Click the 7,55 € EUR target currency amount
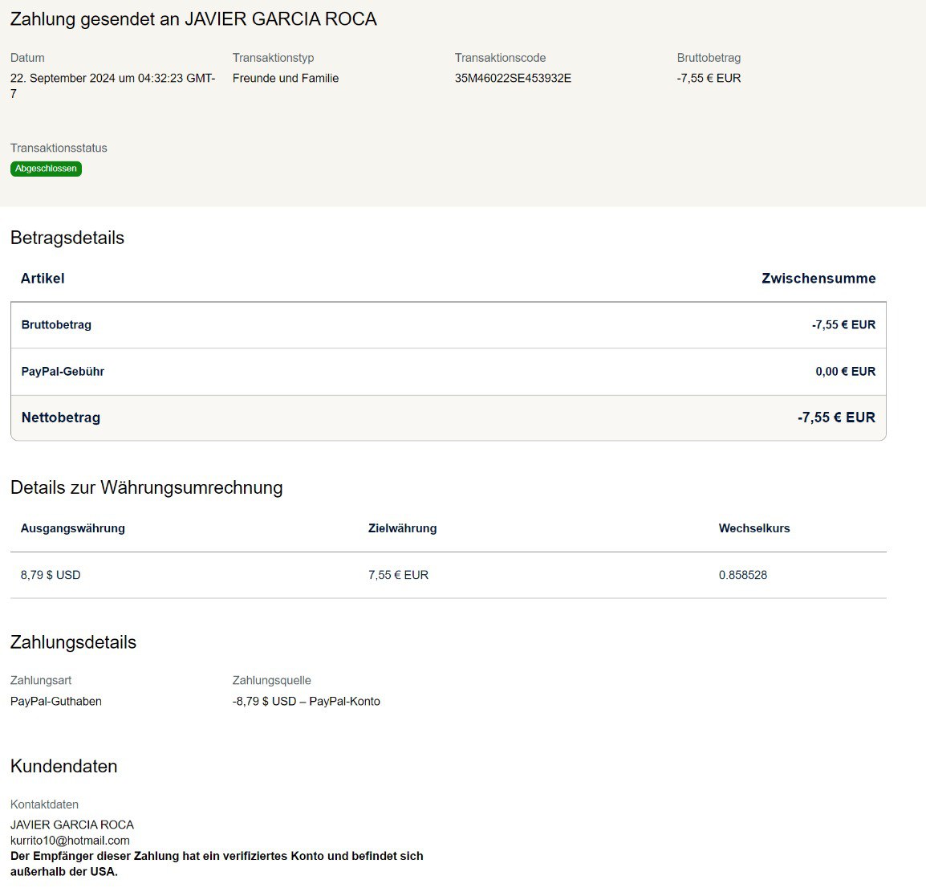The height and width of the screenshot is (892, 926). [x=398, y=575]
